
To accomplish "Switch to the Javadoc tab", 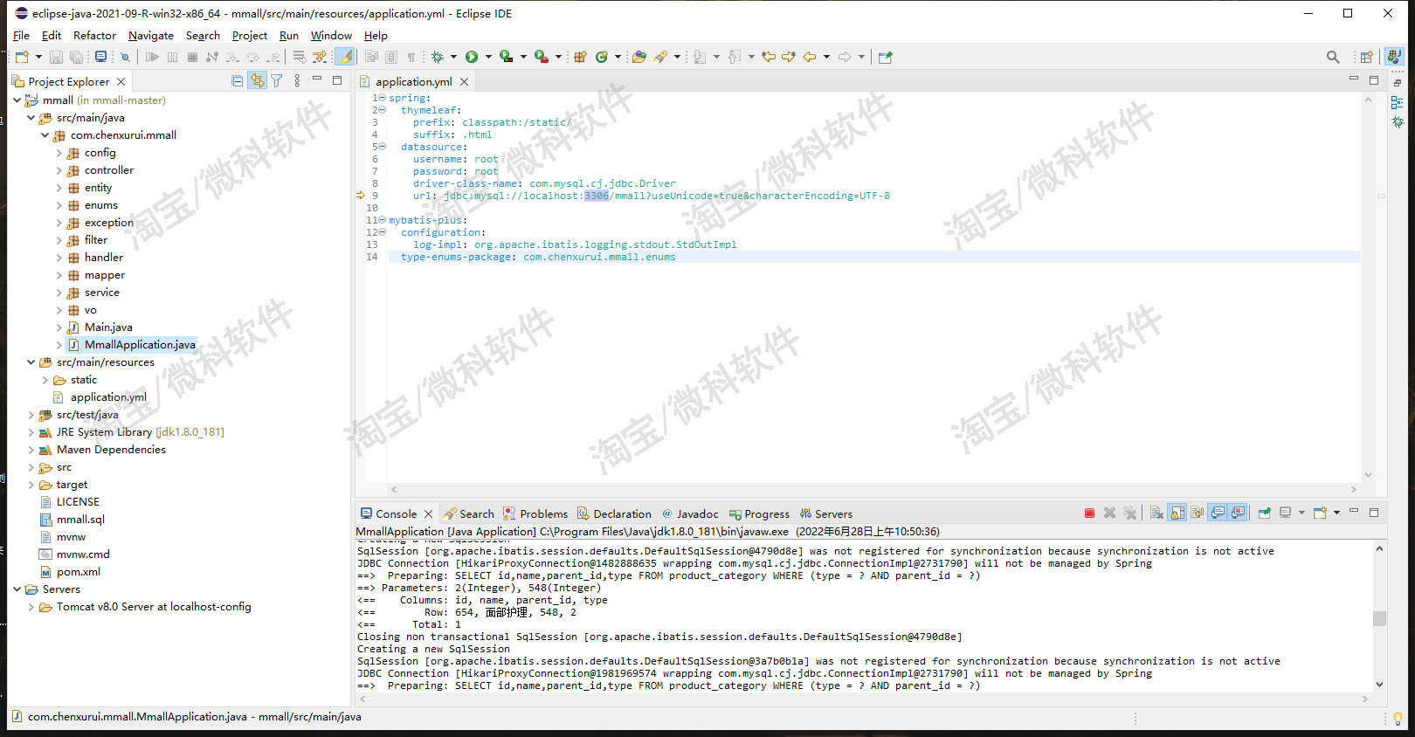I will [x=690, y=513].
